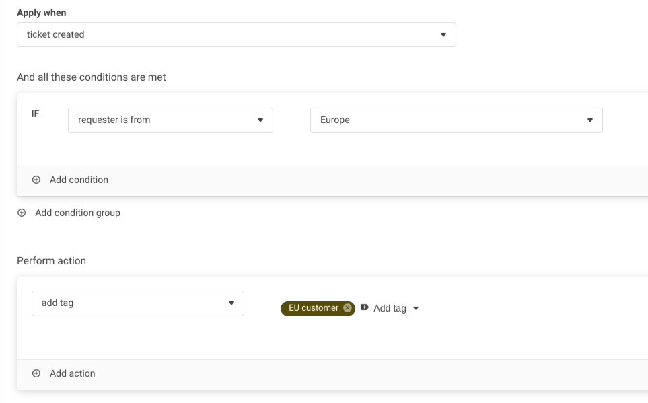Click the IF condition label
648x403 pixels.
coord(36,114)
